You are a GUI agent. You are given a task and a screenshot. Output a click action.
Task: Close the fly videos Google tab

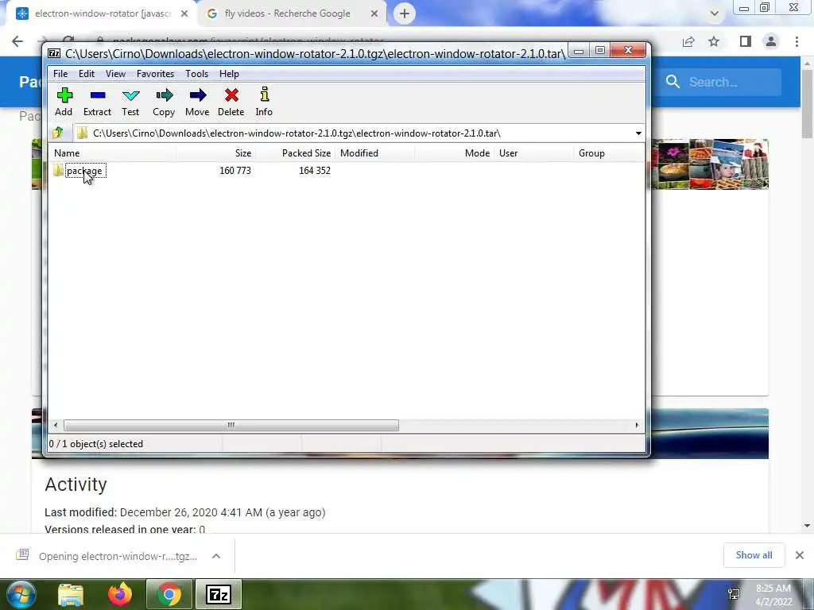[374, 14]
